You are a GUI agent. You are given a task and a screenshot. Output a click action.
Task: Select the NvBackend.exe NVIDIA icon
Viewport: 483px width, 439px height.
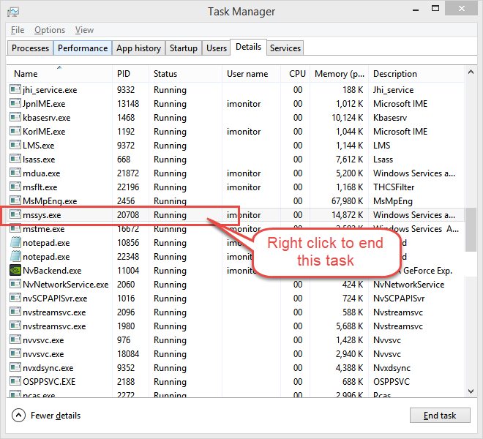(15, 271)
